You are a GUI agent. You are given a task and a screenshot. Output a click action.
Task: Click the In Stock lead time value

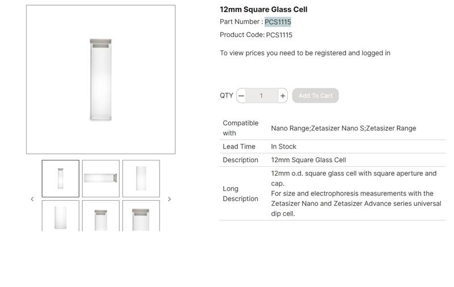(284, 146)
